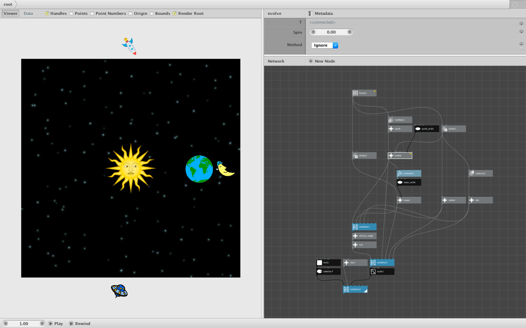Open the T parameter row menu arrow
Image resolution: width=526 pixels, height=328 pixels.
[521, 24]
